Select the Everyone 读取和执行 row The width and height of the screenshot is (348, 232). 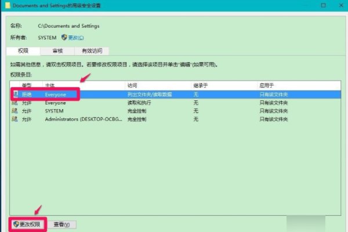175,103
